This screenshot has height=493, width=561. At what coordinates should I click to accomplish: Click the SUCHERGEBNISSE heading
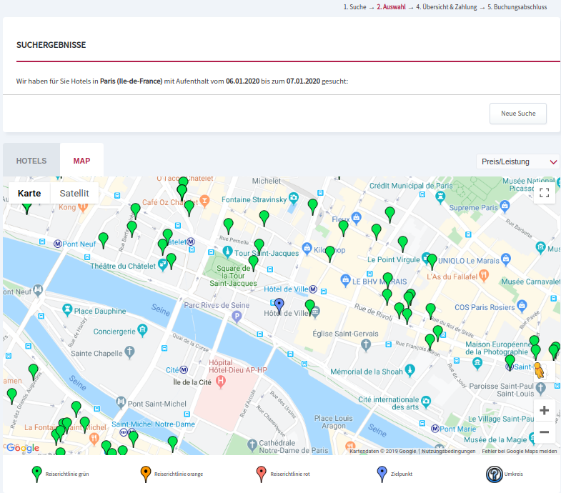pos(51,45)
